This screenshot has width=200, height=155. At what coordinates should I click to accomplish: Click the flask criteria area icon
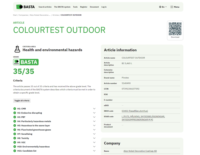click(17, 49)
